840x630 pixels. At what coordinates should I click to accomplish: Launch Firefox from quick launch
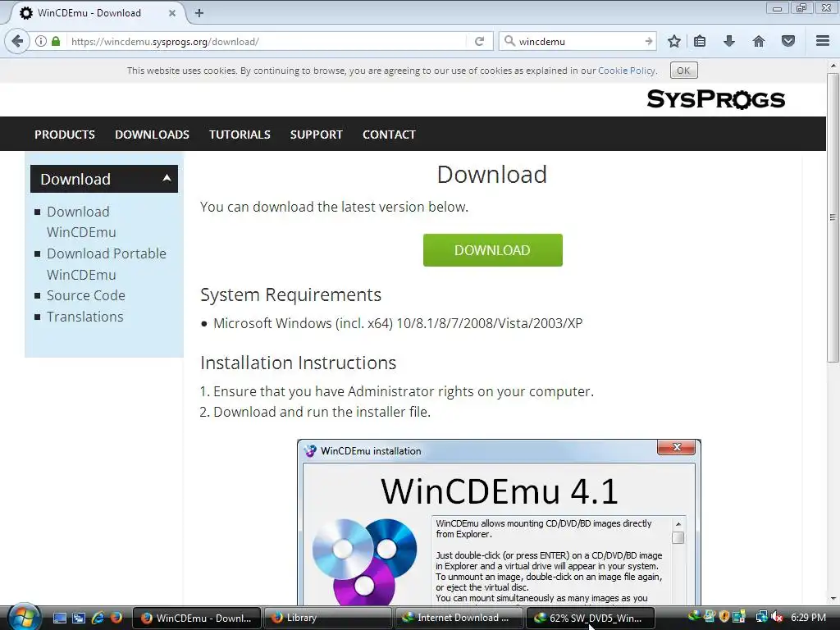(x=116, y=618)
